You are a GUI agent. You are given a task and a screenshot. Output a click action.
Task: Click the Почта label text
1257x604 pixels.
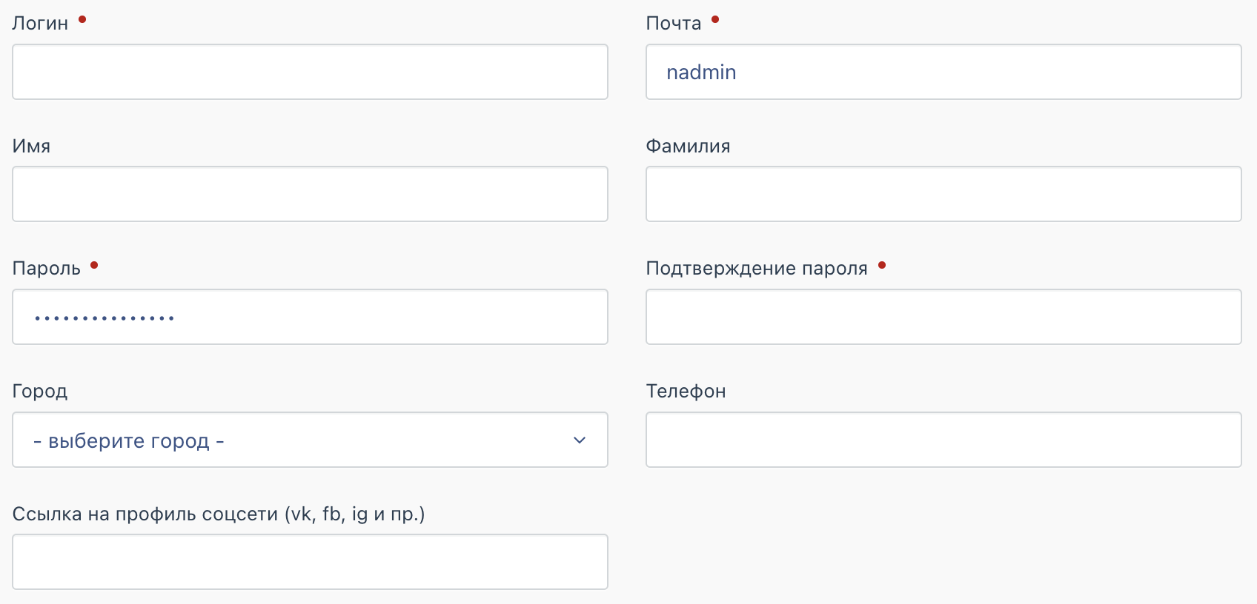(673, 23)
